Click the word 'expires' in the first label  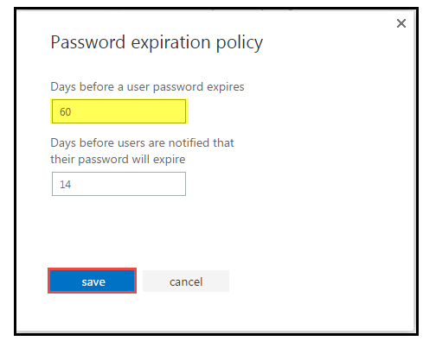(226, 87)
